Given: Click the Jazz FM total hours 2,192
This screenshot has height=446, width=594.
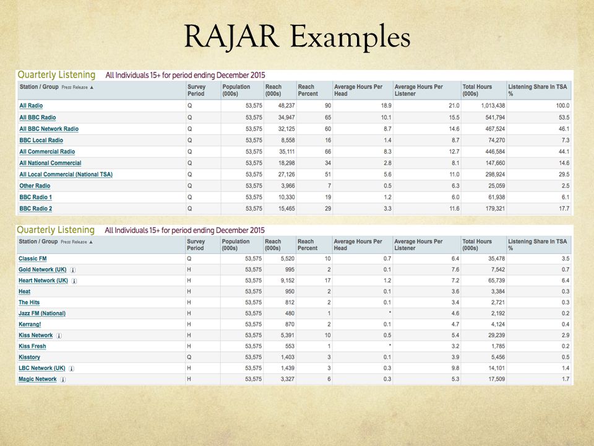Looking at the screenshot, I should (x=498, y=313).
